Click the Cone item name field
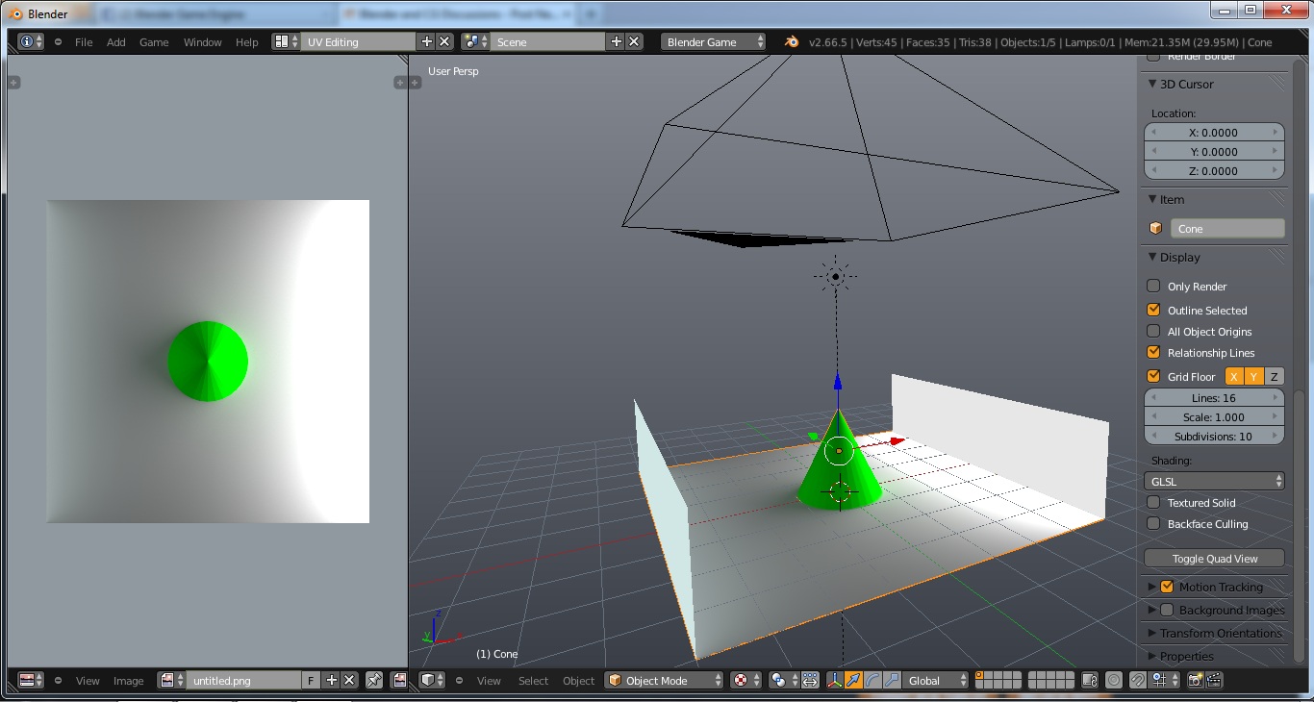The image size is (1314, 702). pyautogui.click(x=1226, y=229)
